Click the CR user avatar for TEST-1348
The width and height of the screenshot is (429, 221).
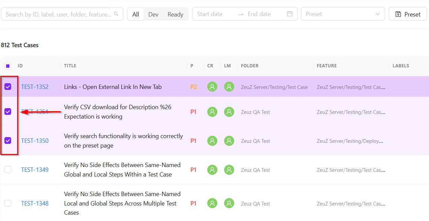[x=212, y=203]
